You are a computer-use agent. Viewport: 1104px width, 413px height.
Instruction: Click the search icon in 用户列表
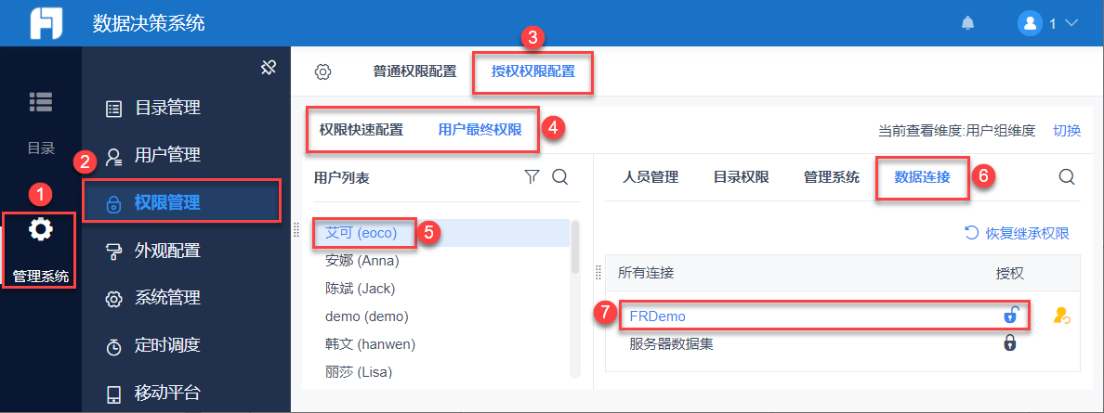coord(560,176)
